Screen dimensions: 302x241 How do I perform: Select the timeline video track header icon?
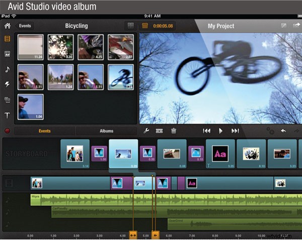pos(9,183)
